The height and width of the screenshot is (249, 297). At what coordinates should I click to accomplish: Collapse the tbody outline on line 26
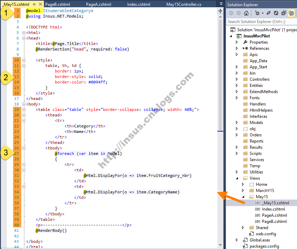(24, 148)
